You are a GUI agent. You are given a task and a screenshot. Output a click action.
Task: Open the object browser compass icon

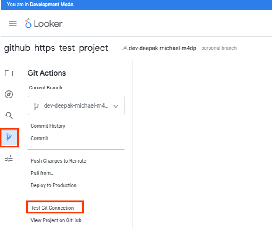(9, 94)
